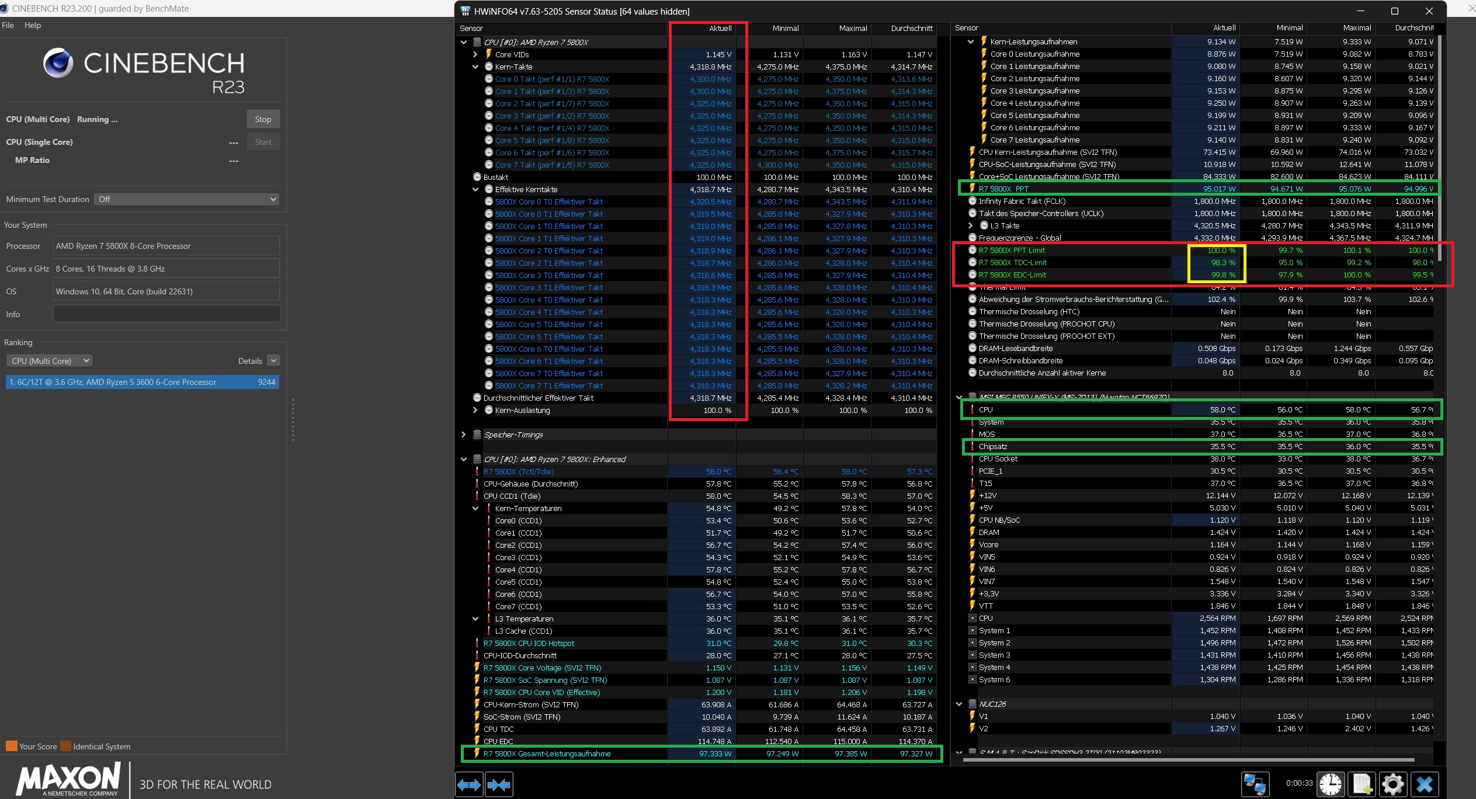Click the blue X close sensors icon

[1425, 784]
